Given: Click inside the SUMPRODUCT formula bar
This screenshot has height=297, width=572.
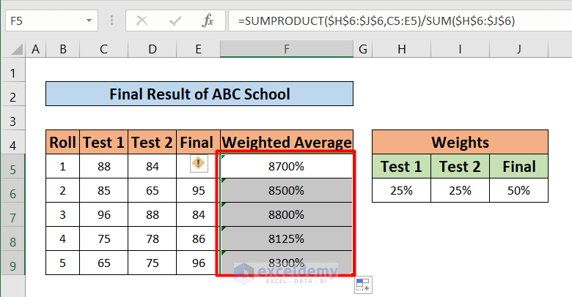Looking at the screenshot, I should tap(396, 20).
